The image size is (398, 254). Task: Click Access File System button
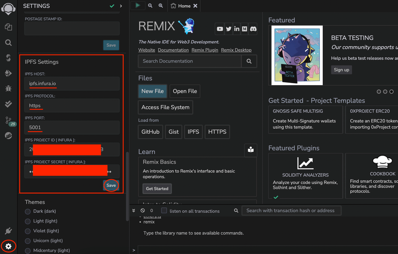[x=166, y=107]
